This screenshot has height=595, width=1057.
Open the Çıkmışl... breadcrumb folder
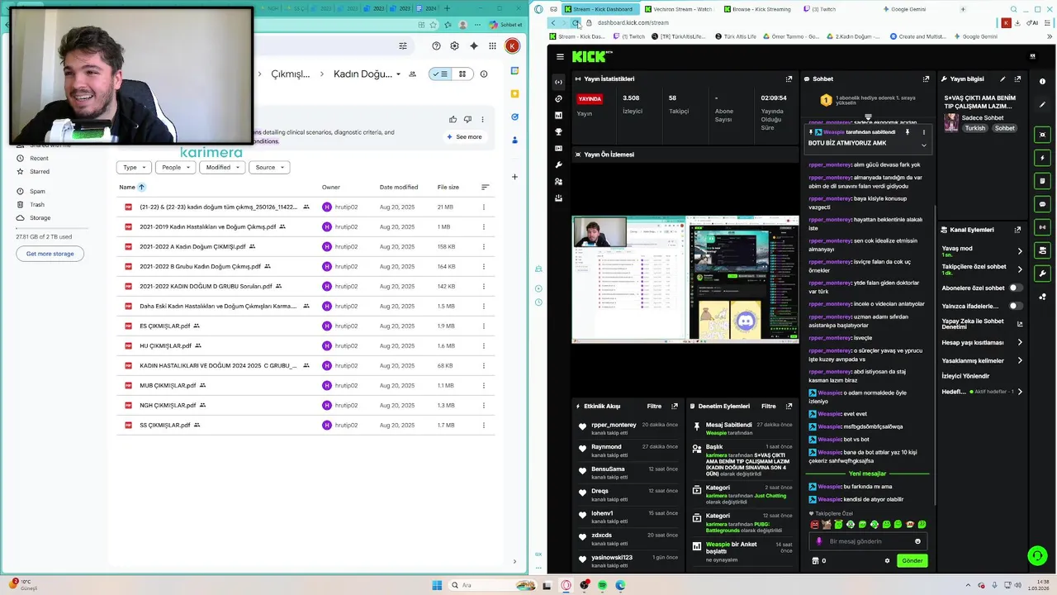pos(291,74)
